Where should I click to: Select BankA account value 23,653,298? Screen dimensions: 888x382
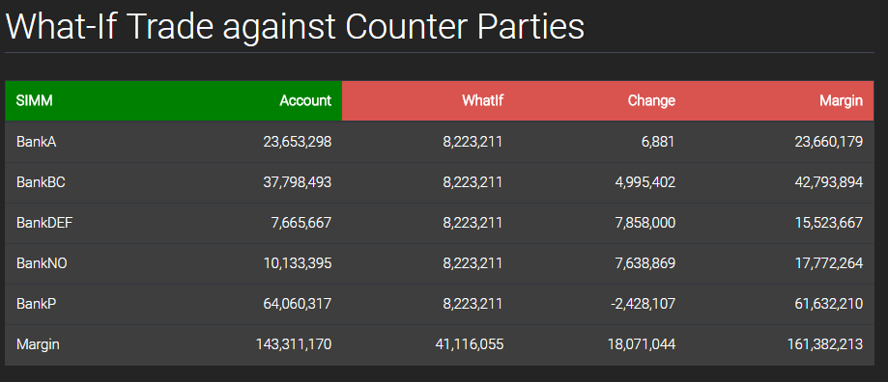(x=298, y=142)
